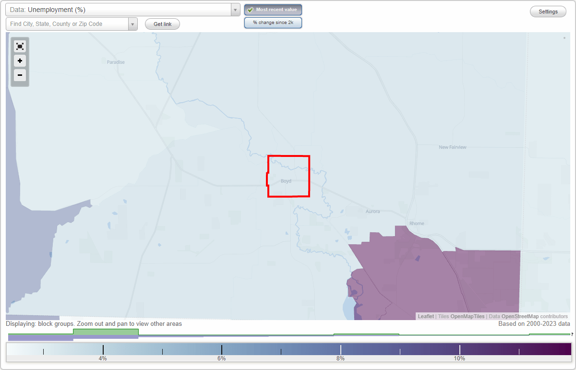Screen dimensions: 576x370
Task: Zoom out on the map
Action: point(20,75)
